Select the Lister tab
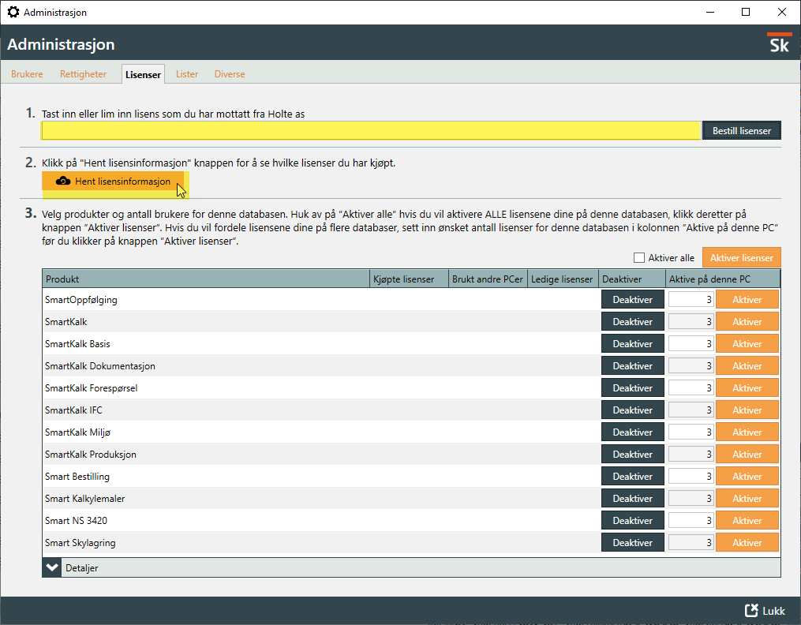The height and width of the screenshot is (625, 801). point(187,74)
